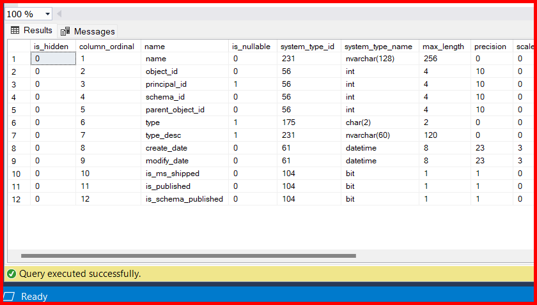537x305 pixels.
Task: Select the is_hidden column header
Action: (51, 47)
